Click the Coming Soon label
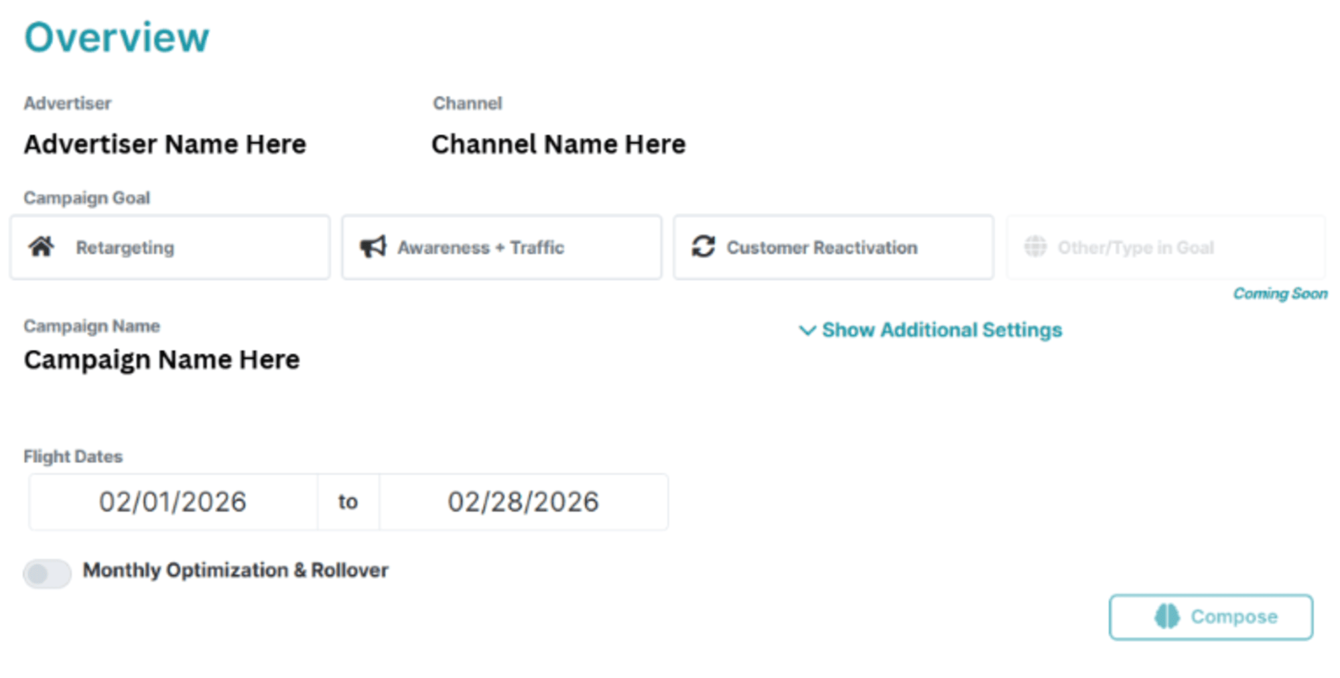The height and width of the screenshot is (678, 1340). 1280,293
